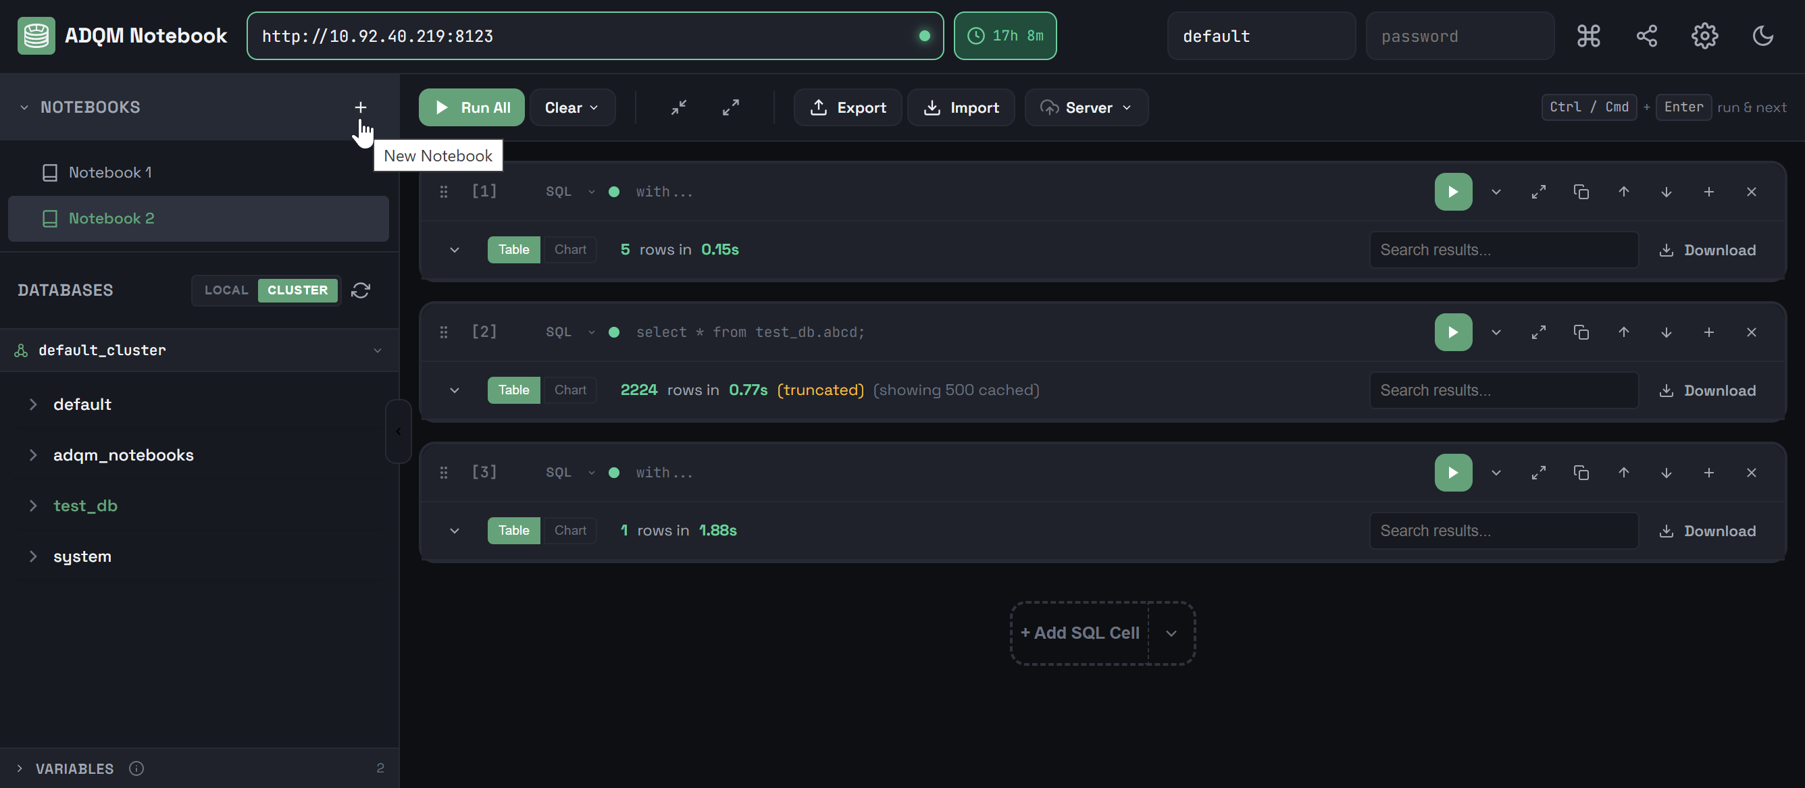Screen dimensions: 1805x788
Task: Toggle dark mode with the moon icon
Action: pyautogui.click(x=1762, y=36)
